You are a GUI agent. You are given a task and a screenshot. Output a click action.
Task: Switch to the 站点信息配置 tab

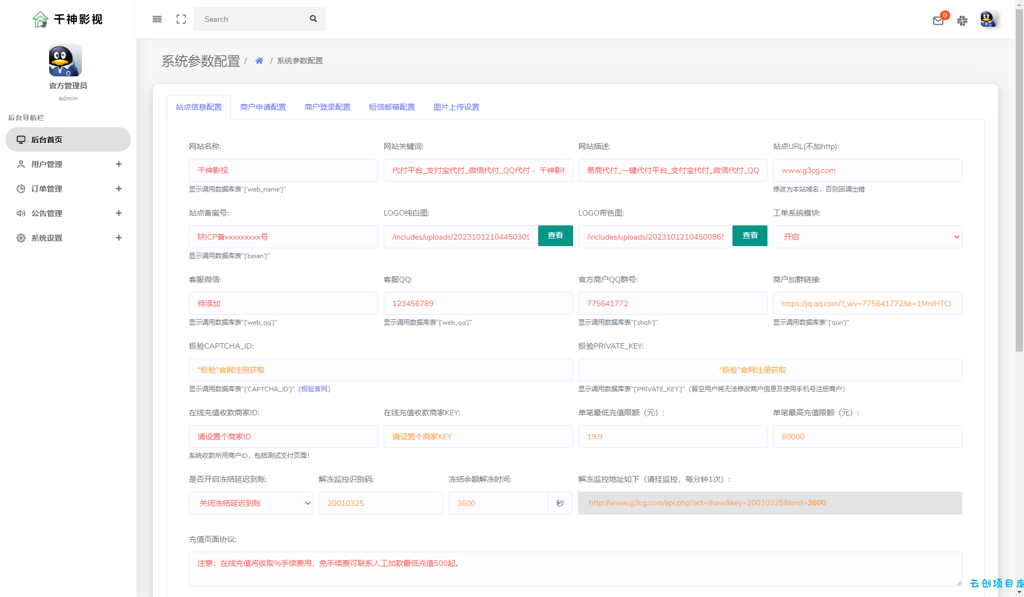pyautogui.click(x=199, y=107)
